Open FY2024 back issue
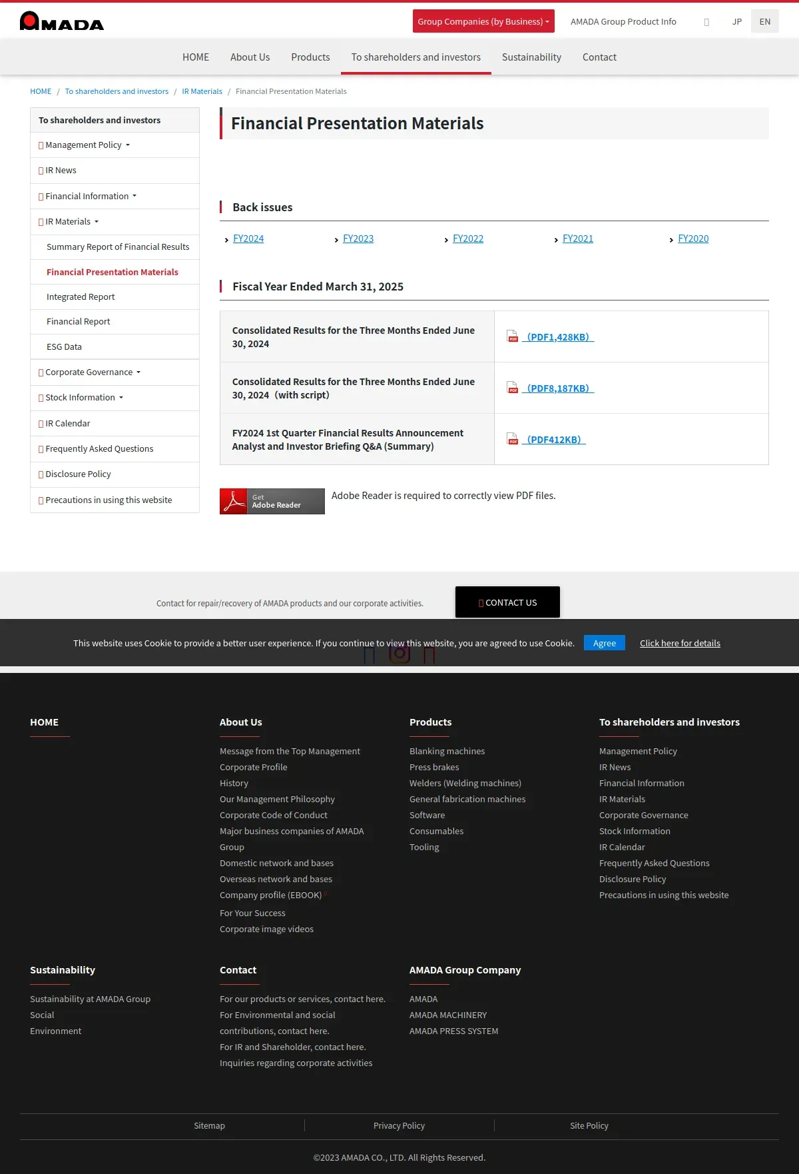 (248, 239)
